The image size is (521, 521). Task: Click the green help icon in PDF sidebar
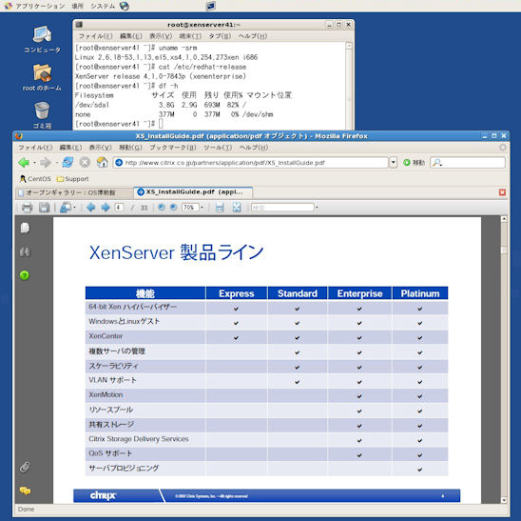[25, 275]
